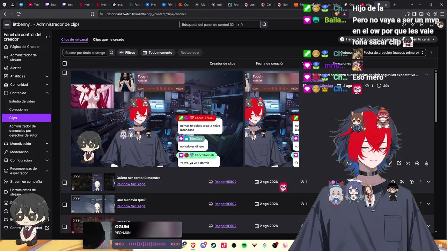Image resolution: width=447 pixels, height=251 pixels.
Task: Click the Restablecer button
Action: (x=190, y=53)
